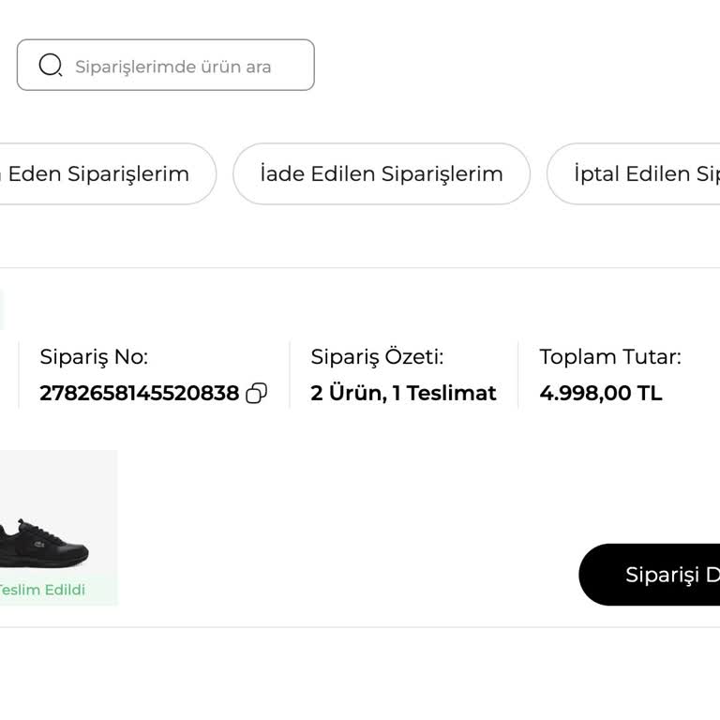Click the 'TL' currency text in total

(650, 394)
